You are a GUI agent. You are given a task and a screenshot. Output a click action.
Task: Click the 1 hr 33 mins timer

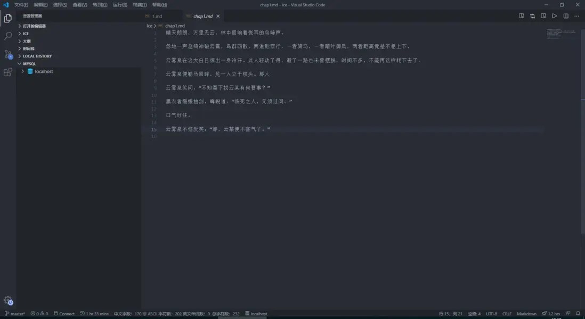(x=94, y=314)
